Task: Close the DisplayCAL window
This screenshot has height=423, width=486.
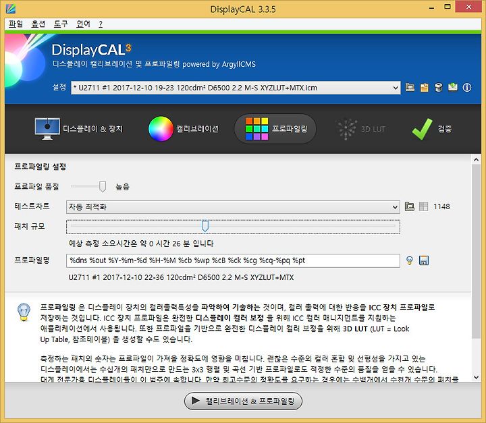Action: pos(468,7)
